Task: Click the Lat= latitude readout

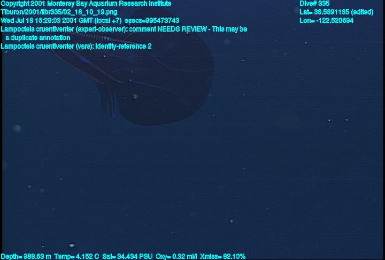Action: tap(336, 12)
